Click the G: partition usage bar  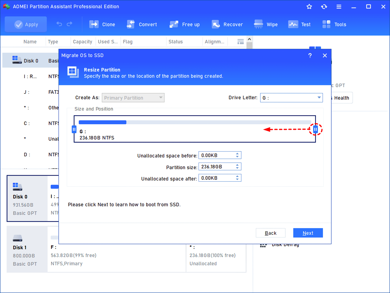click(x=195, y=122)
